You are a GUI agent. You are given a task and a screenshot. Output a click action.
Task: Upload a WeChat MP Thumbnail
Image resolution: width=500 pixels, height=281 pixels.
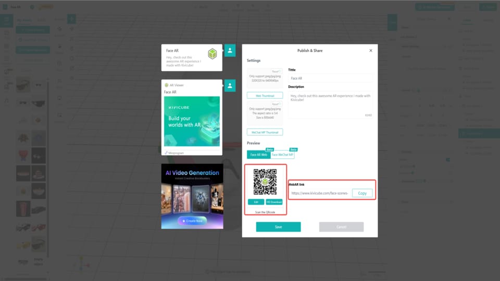tap(265, 132)
